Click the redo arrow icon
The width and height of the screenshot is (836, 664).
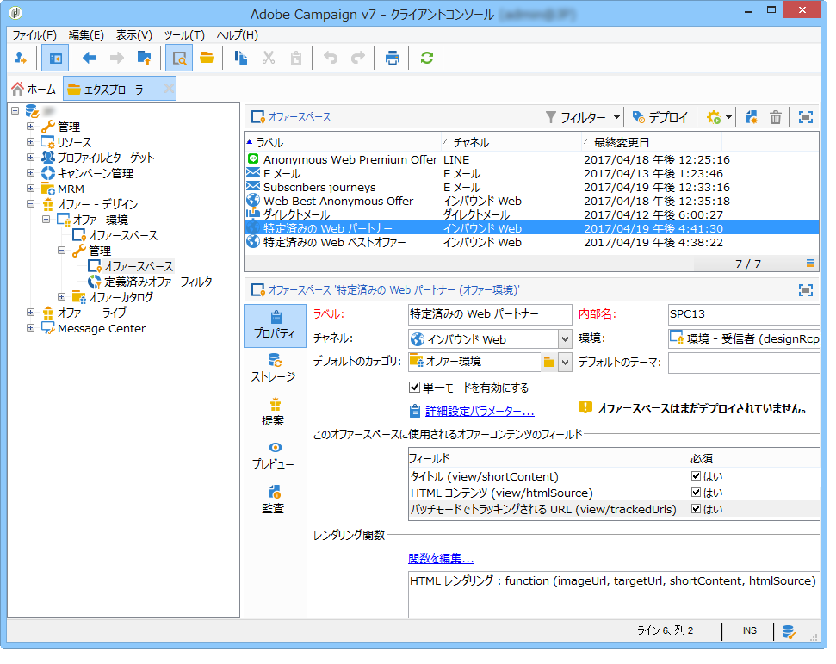click(x=358, y=58)
